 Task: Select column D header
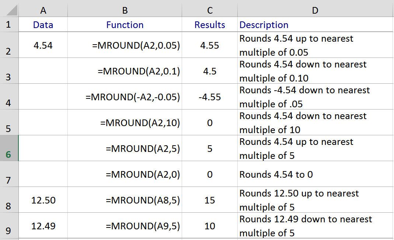[315, 10]
